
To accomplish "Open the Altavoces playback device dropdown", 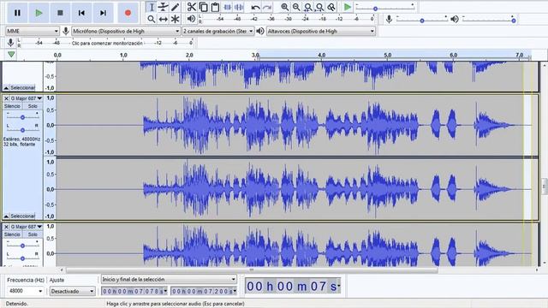I will click(x=321, y=31).
